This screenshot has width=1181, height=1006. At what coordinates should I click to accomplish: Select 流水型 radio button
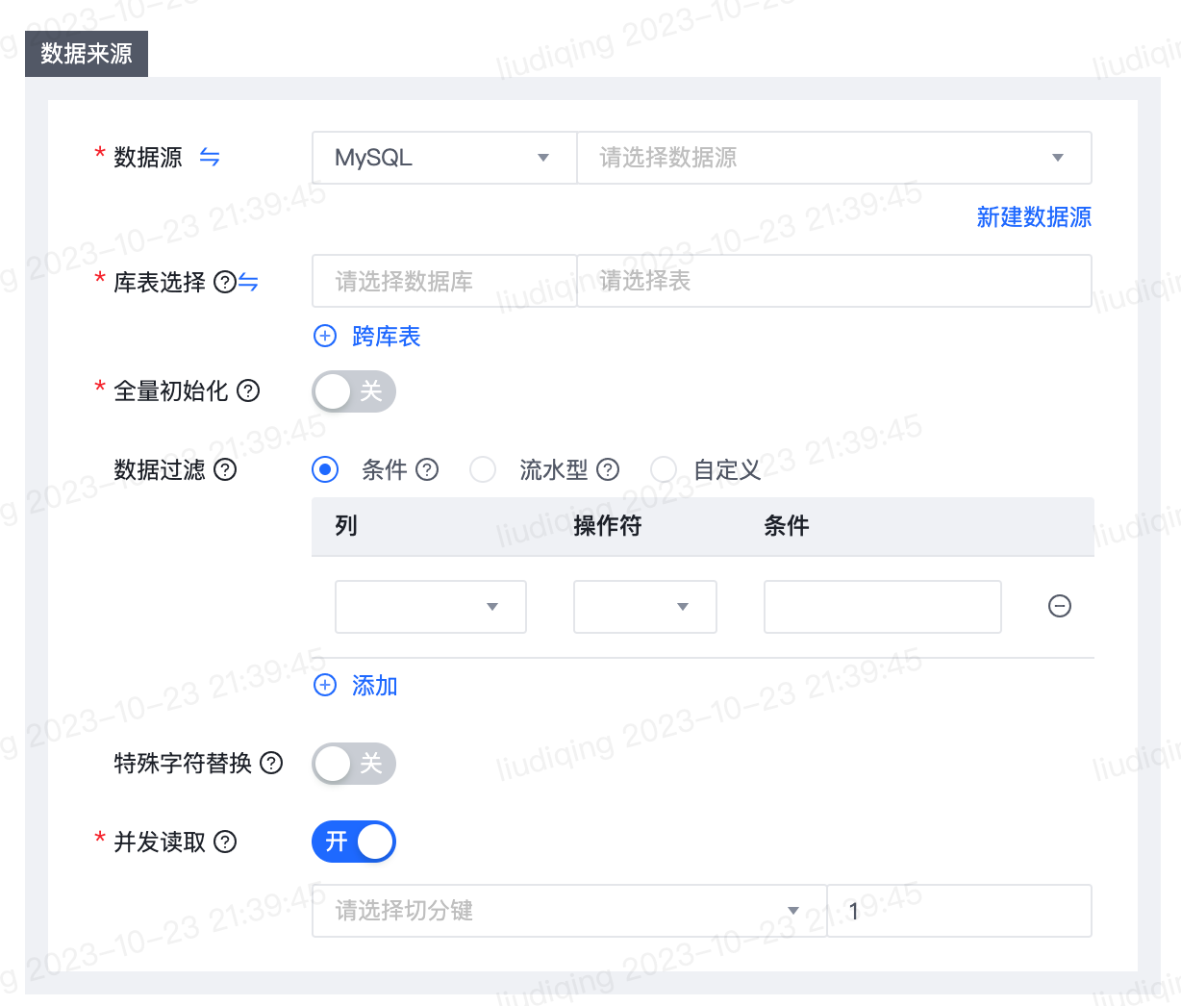tap(483, 469)
